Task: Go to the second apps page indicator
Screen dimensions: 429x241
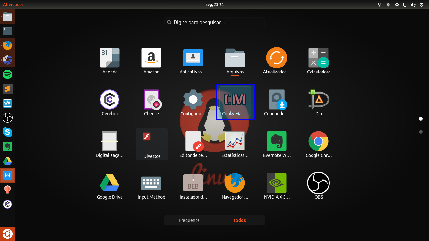Action: click(x=421, y=132)
